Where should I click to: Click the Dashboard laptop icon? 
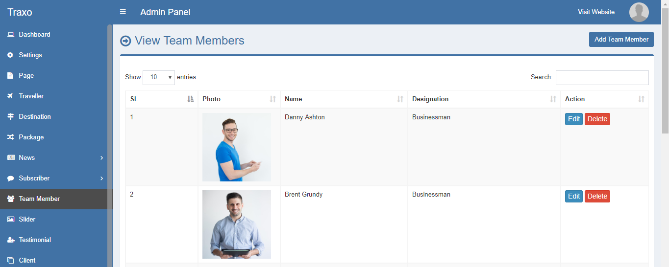pyautogui.click(x=10, y=35)
